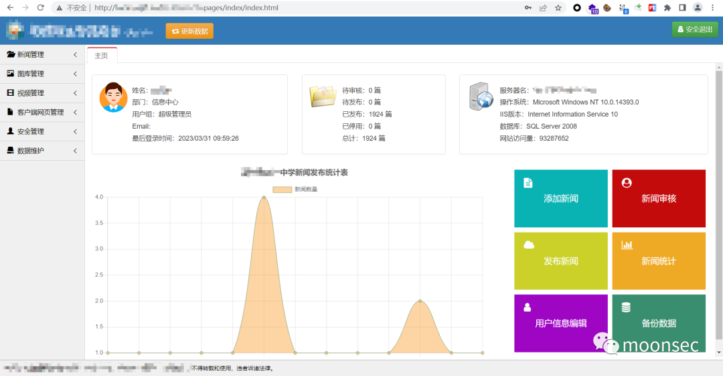Click the black circle extension icon
This screenshot has width=723, height=376.
coord(577,8)
